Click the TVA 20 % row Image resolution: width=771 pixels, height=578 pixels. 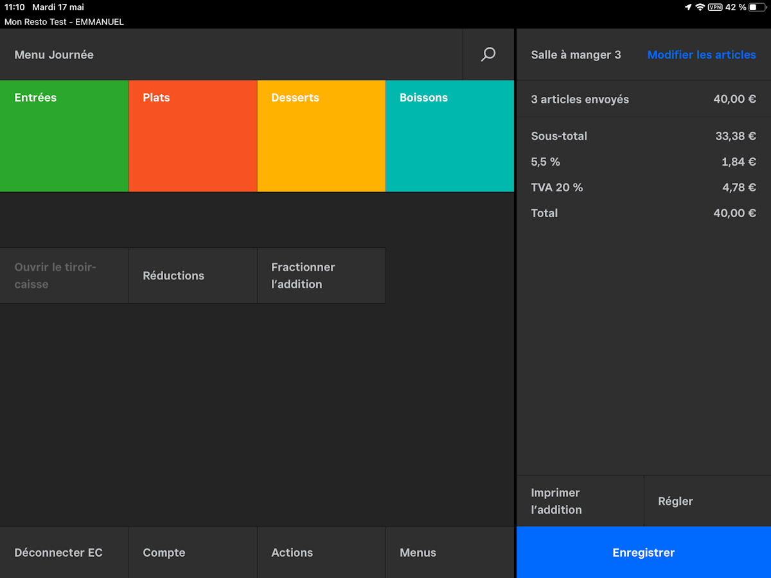pyautogui.click(x=644, y=188)
